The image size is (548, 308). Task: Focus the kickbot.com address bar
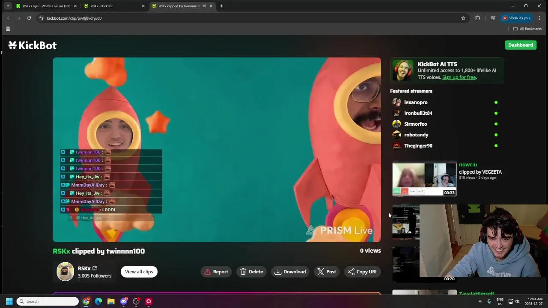point(248,18)
